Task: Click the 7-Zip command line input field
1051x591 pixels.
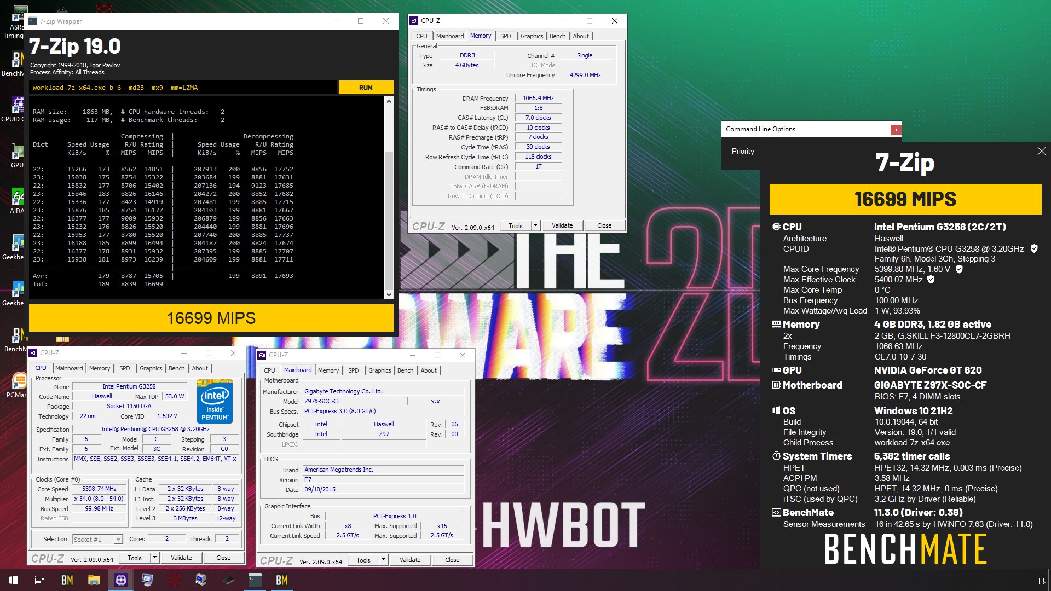Action: (183, 88)
